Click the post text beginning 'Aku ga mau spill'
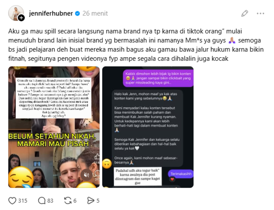This screenshot has width=274, height=210. click(136, 45)
